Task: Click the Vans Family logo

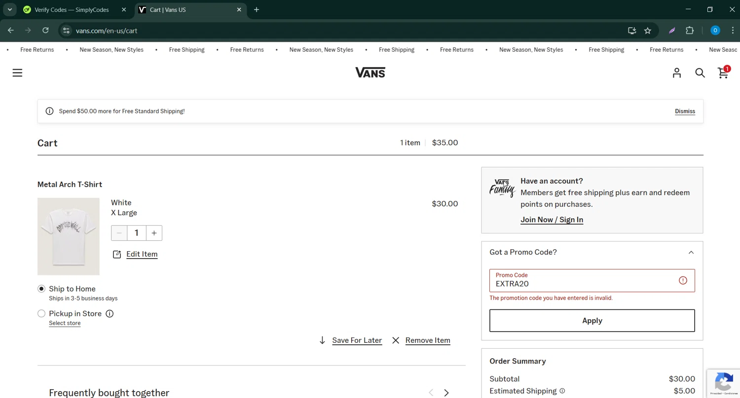Action: (502, 188)
